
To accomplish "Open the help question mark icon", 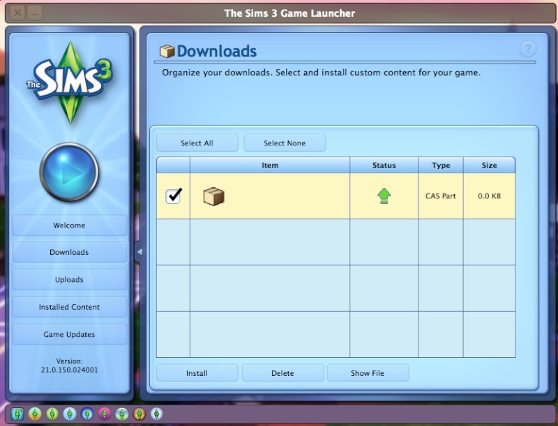I will [x=528, y=49].
